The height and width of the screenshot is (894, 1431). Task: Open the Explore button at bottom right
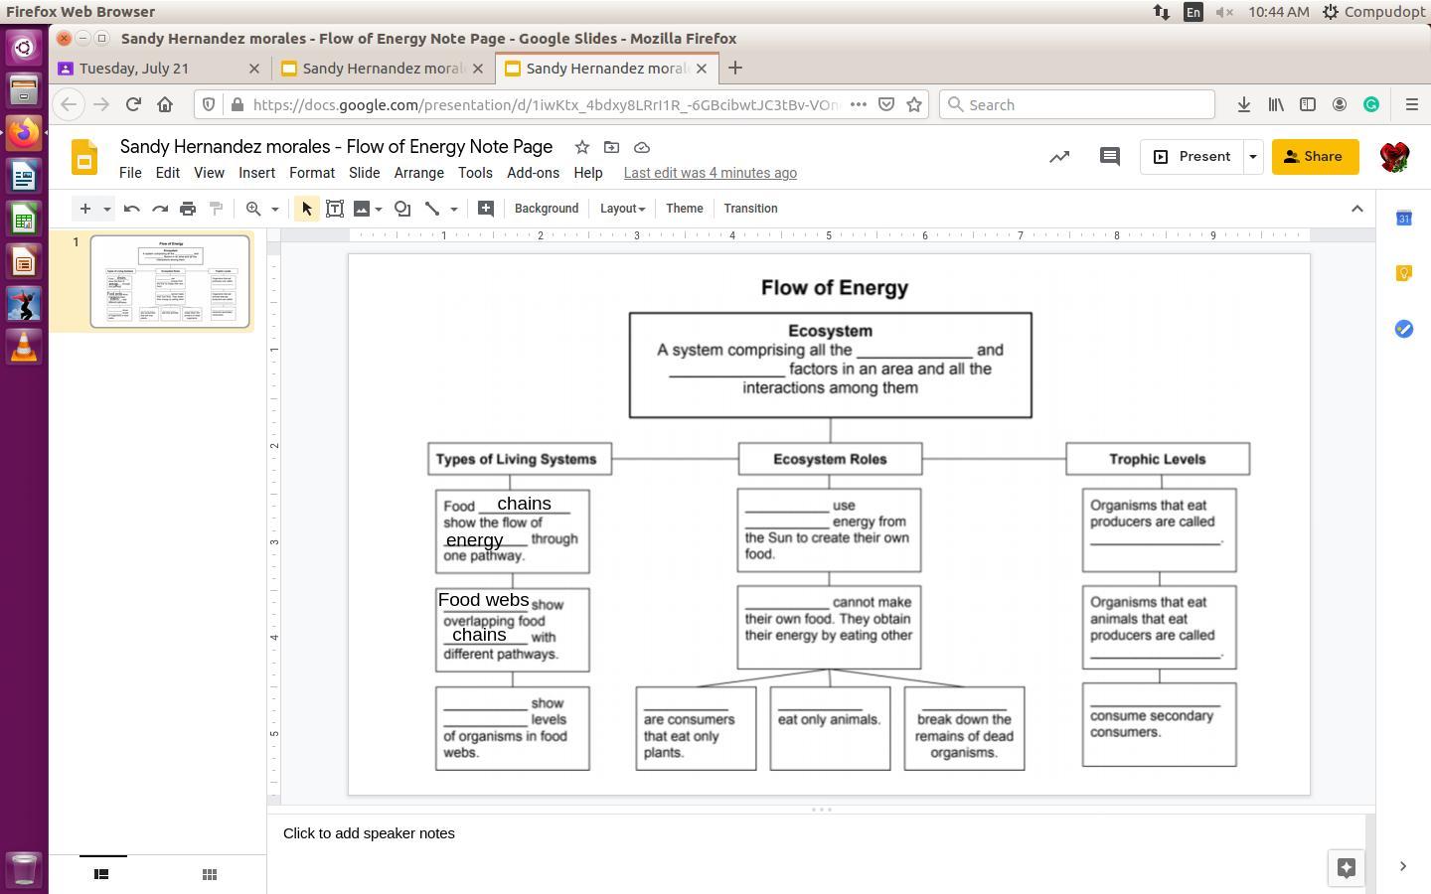(x=1347, y=867)
